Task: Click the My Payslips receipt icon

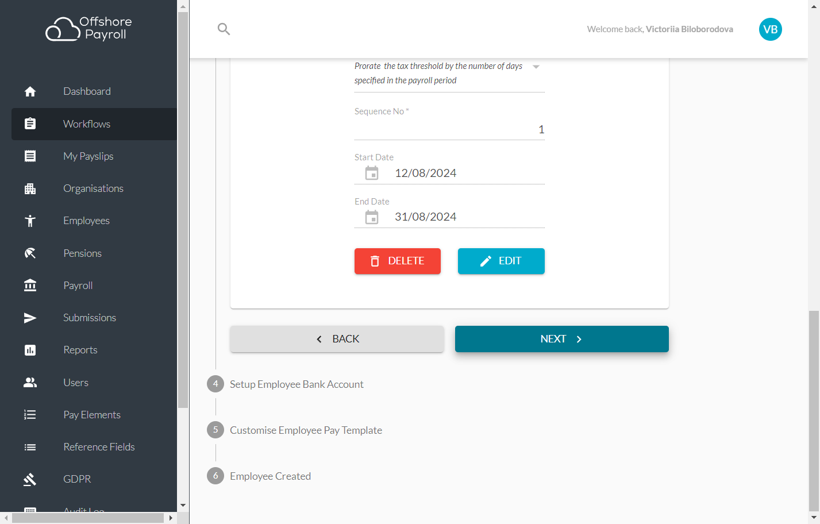Action: [30, 156]
